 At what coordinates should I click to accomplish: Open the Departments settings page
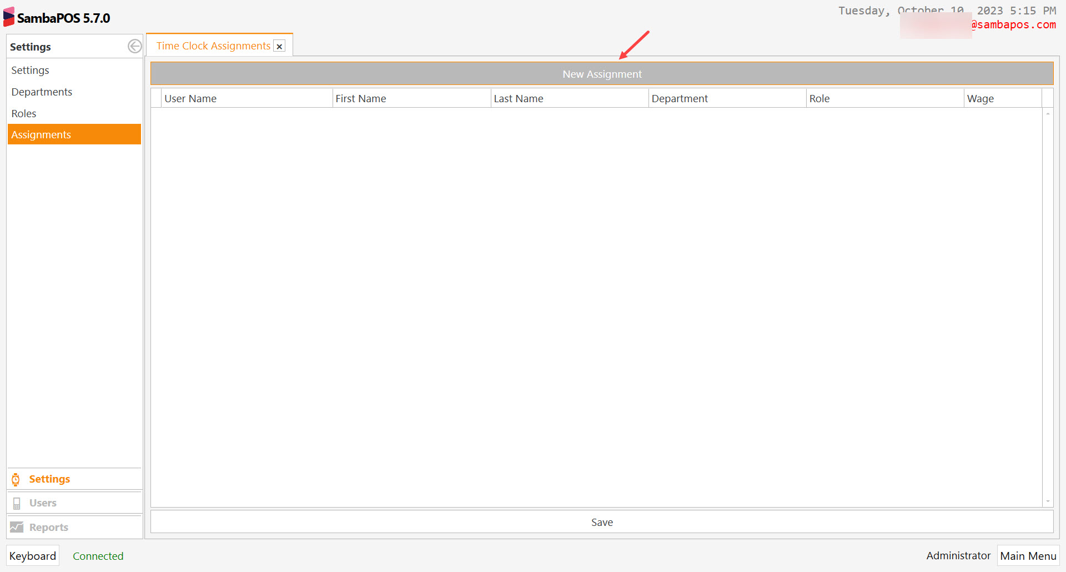pos(42,92)
